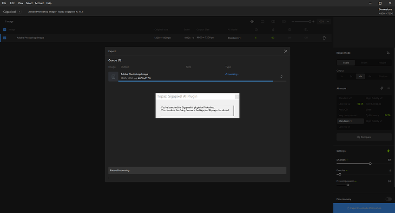Toggle the preview eye icon
The width and height of the screenshot is (395, 213).
[252, 22]
